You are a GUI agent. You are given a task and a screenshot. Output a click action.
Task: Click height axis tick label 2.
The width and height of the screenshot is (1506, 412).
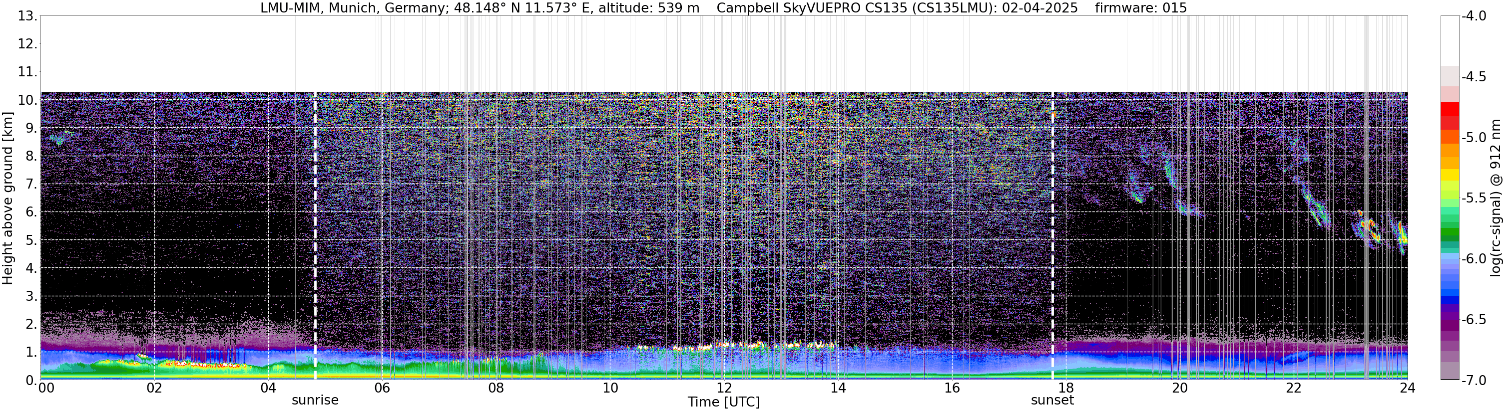pyautogui.click(x=31, y=324)
